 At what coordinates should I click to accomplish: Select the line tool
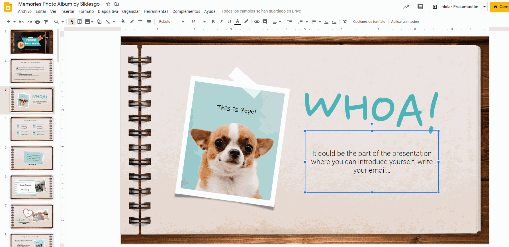click(x=108, y=22)
